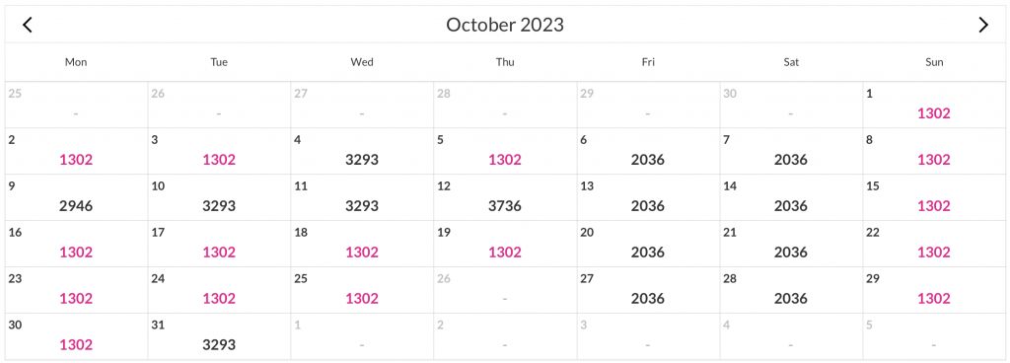Image resolution: width=1010 pixels, height=363 pixels.
Task: Select October 4 priced 3293
Action: coord(362,151)
